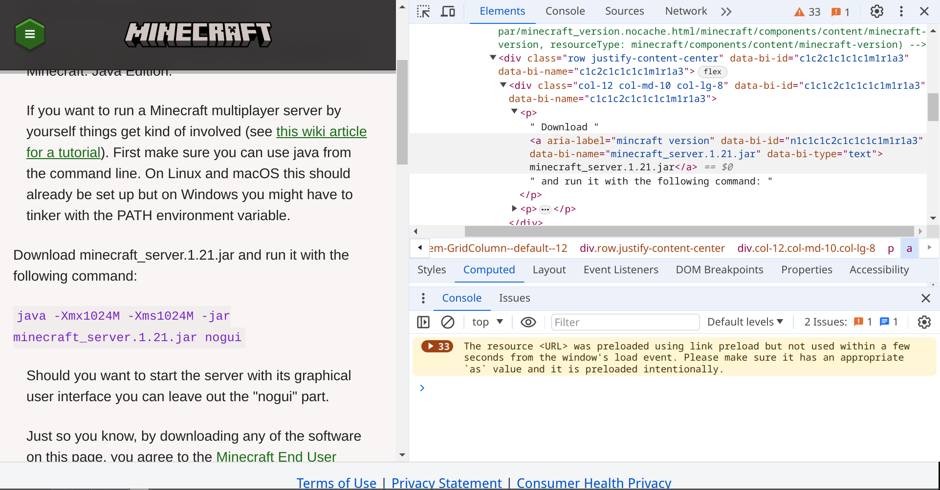The width and height of the screenshot is (940, 490).
Task: Expand the grouped 33 warning messages
Action: click(437, 347)
